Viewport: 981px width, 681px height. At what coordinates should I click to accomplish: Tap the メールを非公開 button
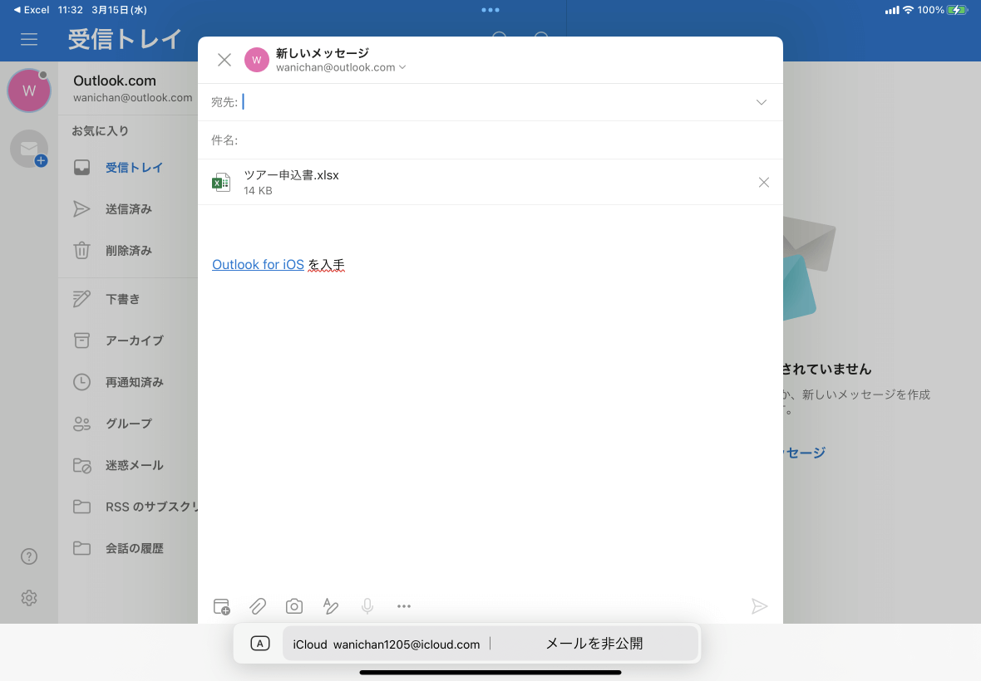[594, 644]
